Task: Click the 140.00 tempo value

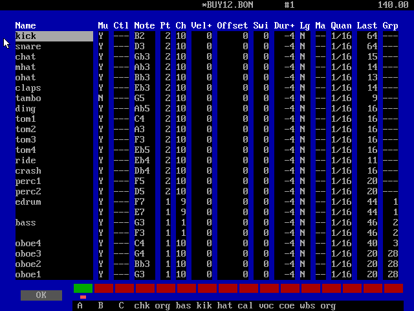Action: tap(393, 5)
